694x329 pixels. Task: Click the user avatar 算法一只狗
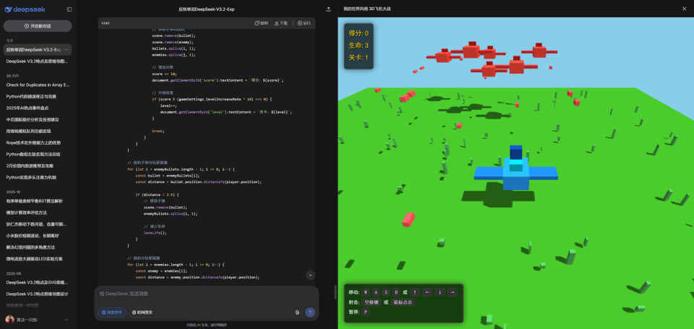pos(9,320)
